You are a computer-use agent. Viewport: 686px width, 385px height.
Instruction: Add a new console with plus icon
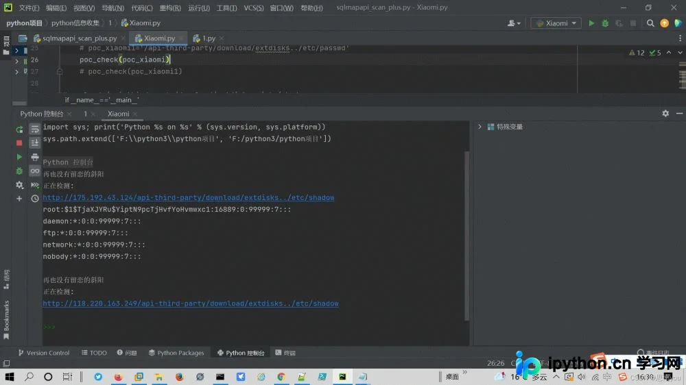[x=19, y=199]
